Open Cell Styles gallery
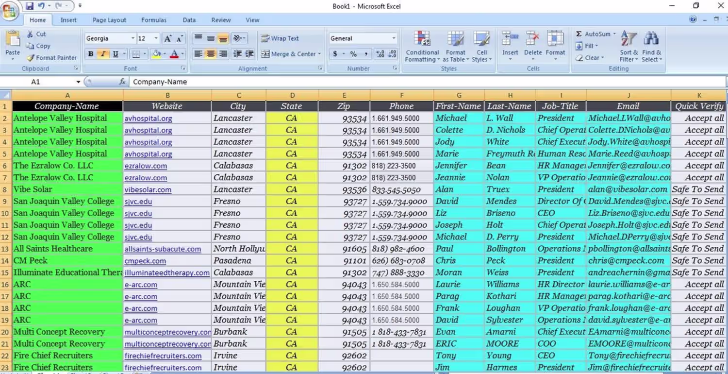728x374 pixels. tap(481, 47)
